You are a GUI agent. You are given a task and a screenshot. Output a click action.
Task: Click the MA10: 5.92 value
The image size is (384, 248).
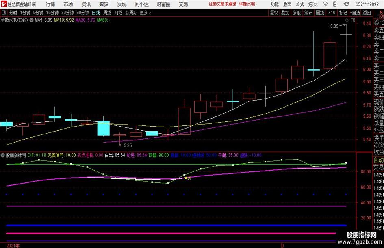pos(64,20)
